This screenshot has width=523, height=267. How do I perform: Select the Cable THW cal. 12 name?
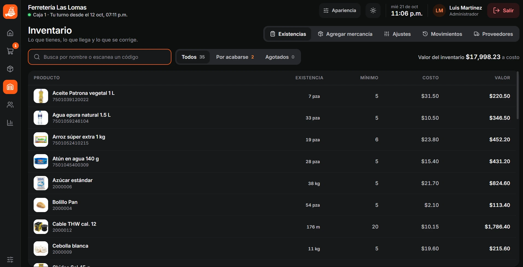tap(74, 224)
